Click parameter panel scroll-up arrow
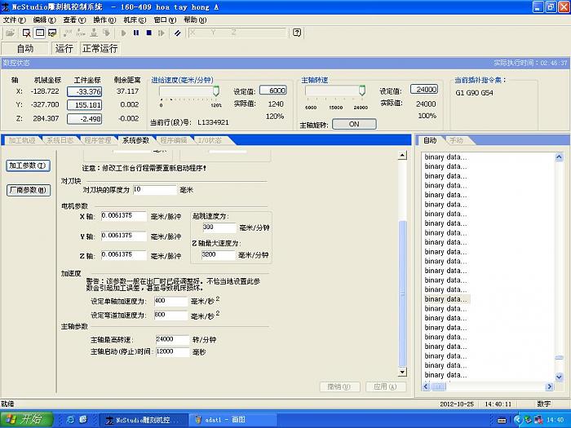Screen dimensions: 571x428 402,156
